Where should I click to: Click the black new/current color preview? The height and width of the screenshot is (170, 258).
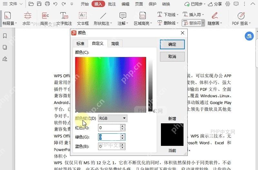(172, 135)
